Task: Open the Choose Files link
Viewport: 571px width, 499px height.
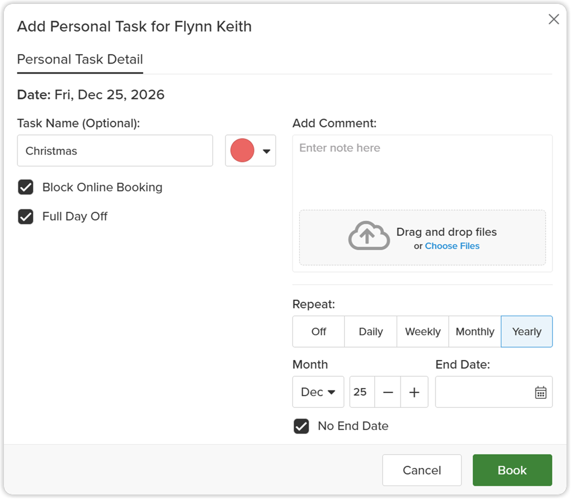Action: tap(452, 246)
